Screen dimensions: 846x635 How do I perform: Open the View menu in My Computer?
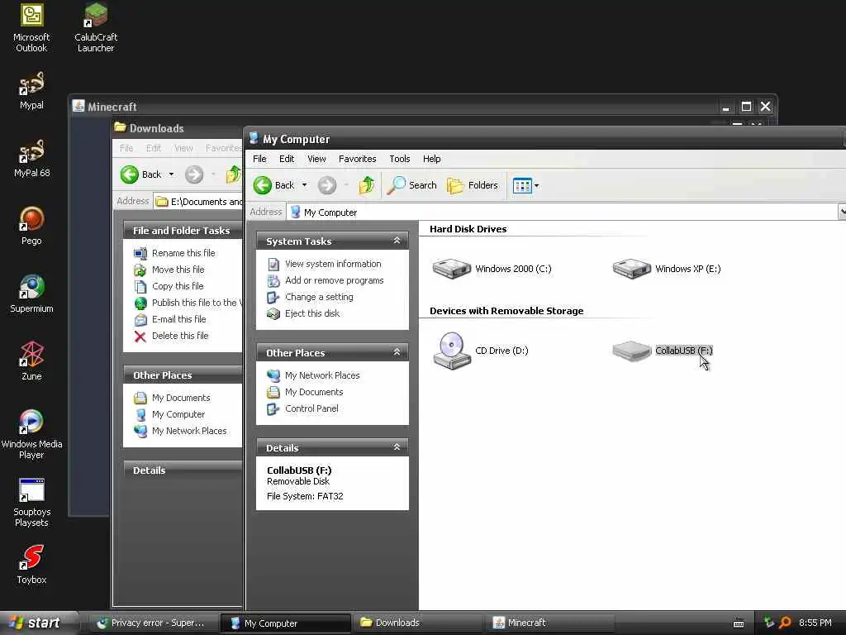coord(316,159)
